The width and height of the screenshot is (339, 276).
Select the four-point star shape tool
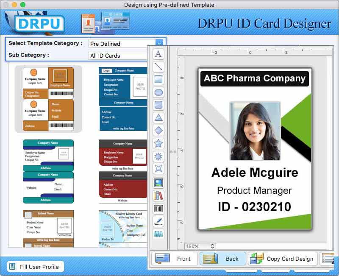158,168
